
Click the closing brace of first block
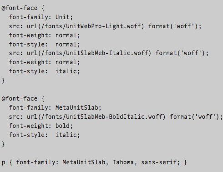pos(3,81)
